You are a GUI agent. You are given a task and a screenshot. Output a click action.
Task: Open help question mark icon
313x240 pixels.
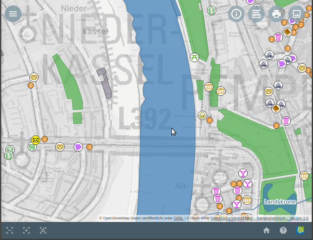click(283, 230)
